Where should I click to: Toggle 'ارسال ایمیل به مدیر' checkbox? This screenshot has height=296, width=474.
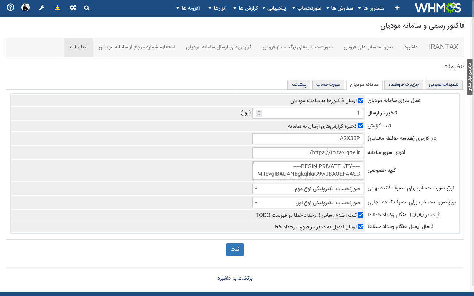[361, 226]
